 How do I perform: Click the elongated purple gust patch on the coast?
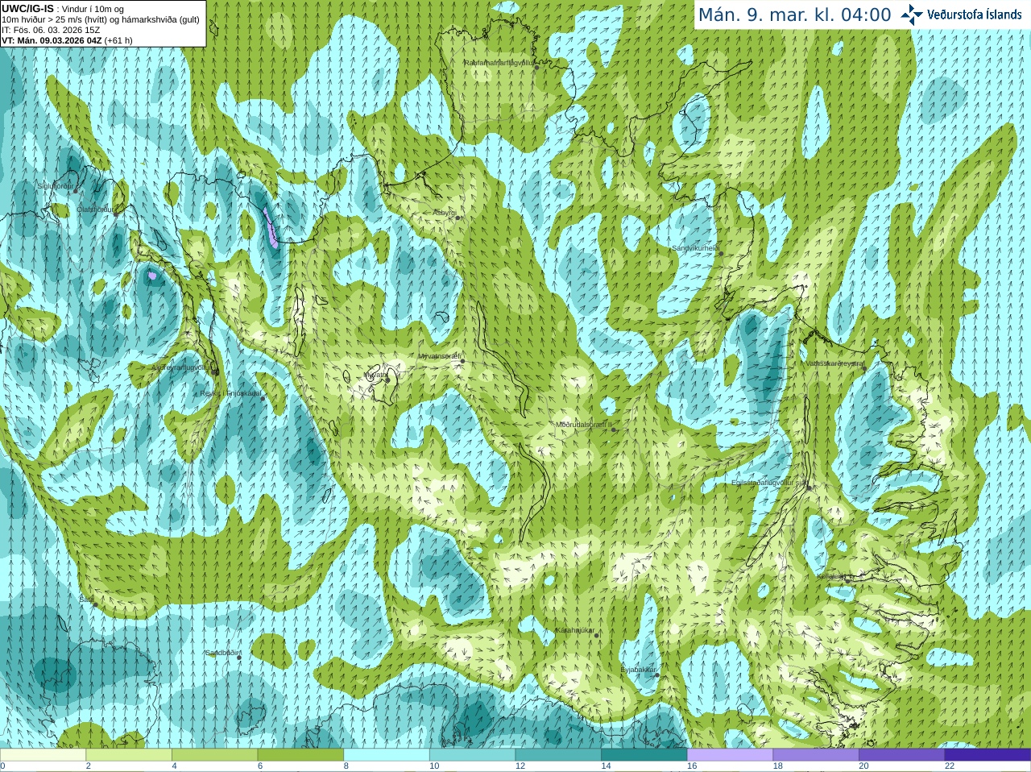click(271, 227)
